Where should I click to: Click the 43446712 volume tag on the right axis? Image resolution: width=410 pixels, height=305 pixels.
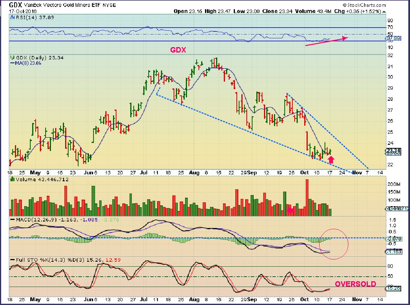pos(397,209)
